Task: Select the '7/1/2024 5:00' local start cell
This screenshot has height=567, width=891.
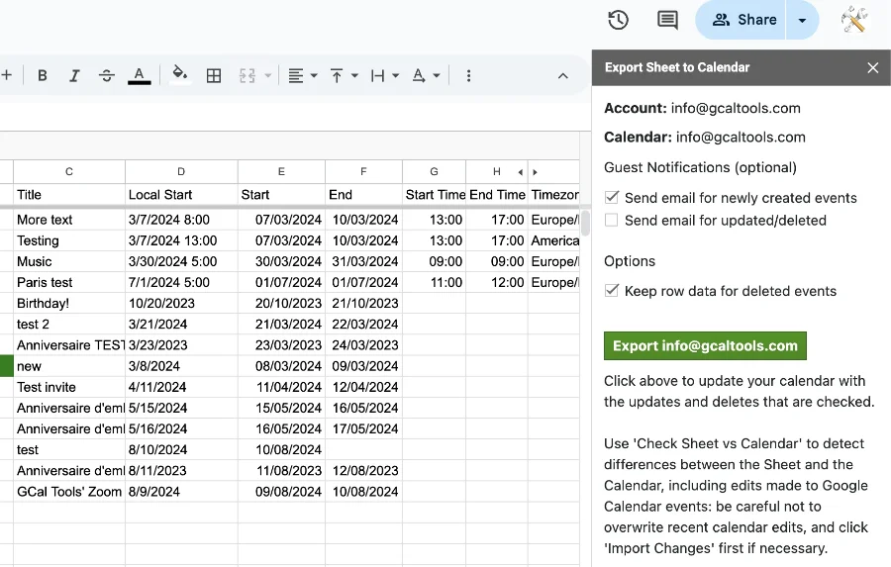Action: 181,282
